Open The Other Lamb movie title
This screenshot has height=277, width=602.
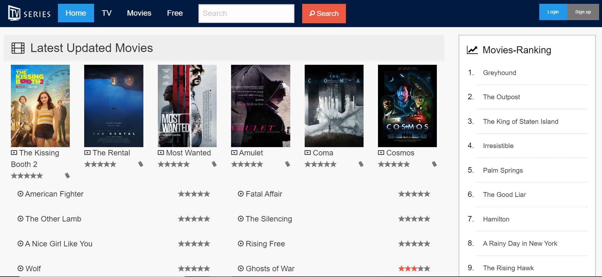53,219
